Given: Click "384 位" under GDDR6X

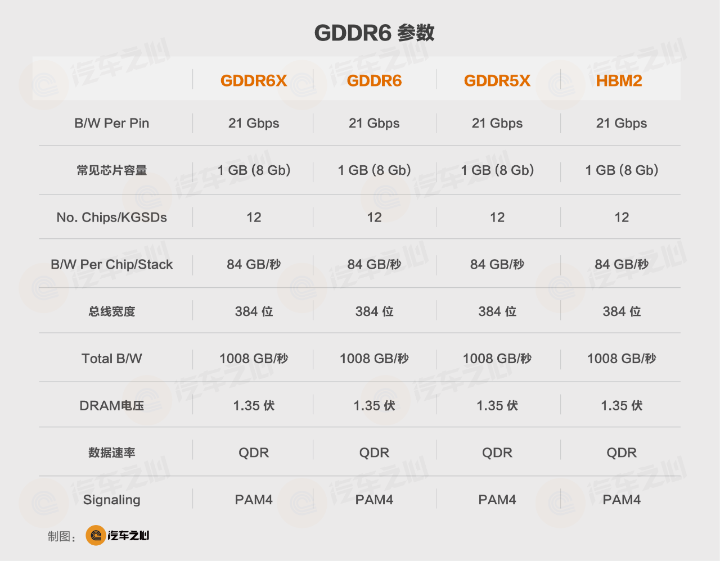Looking at the screenshot, I should (x=254, y=311).
